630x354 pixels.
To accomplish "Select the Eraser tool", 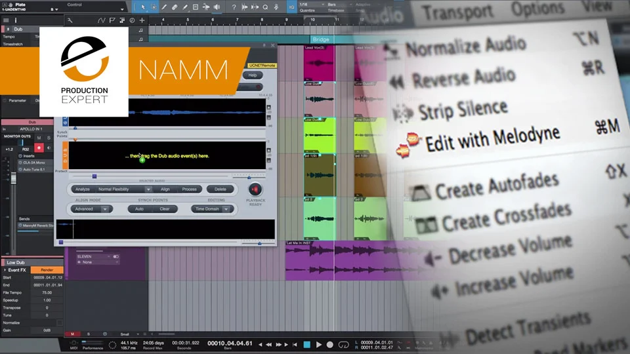I will pos(175,7).
